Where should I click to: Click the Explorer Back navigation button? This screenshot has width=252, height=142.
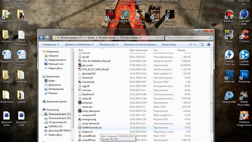coord(41,38)
